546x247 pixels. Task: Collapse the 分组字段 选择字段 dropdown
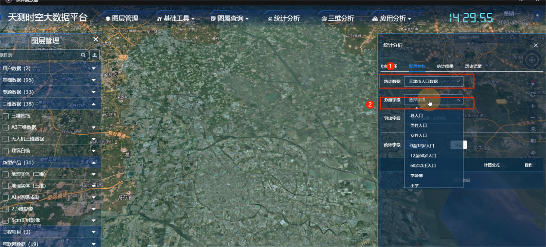click(434, 100)
